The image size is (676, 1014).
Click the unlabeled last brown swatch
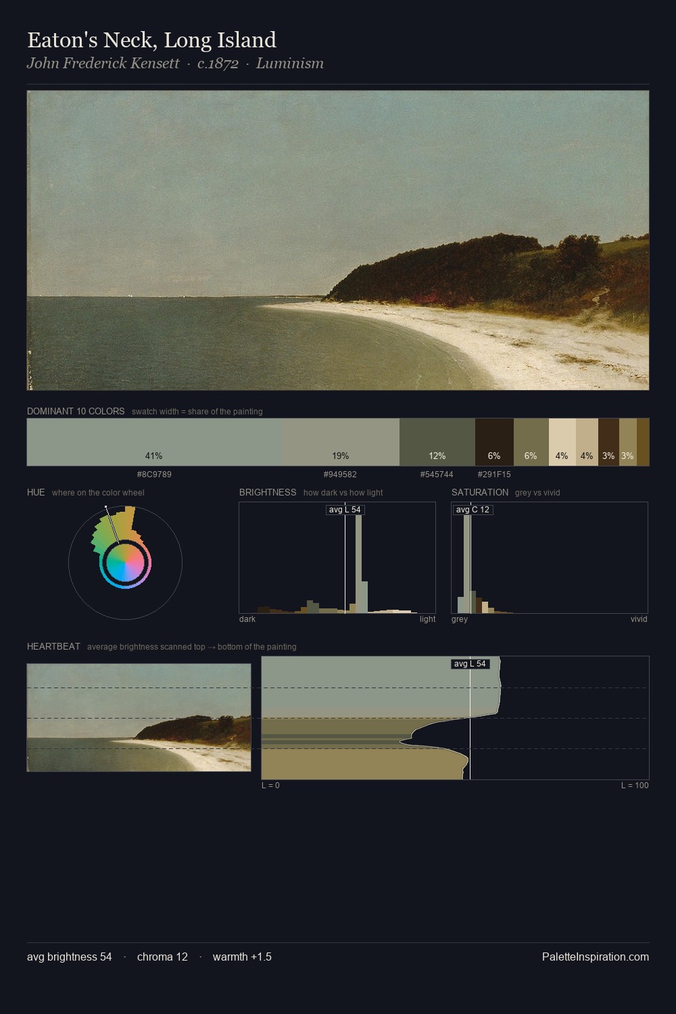[643, 442]
